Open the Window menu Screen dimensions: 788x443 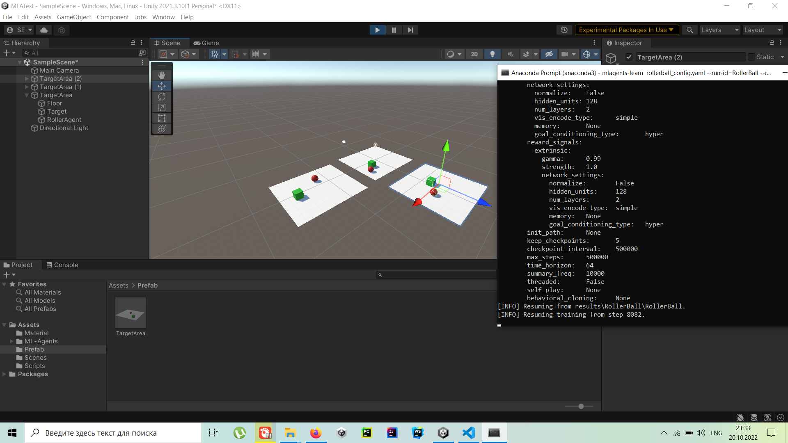(x=163, y=17)
